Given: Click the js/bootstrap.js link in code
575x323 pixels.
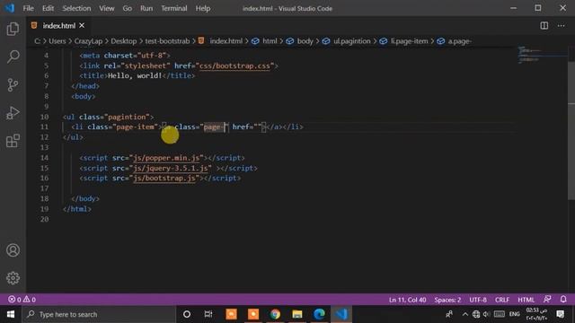Looking at the screenshot, I should tap(164, 179).
